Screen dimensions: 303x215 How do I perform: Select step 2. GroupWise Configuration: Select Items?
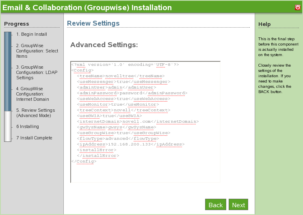pyautogui.click(x=37, y=51)
